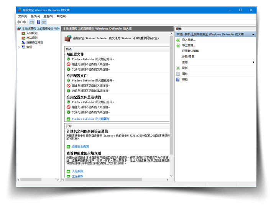Open the 入站规则 link in center pane
The width and height of the screenshot is (276, 209).
tap(77, 171)
